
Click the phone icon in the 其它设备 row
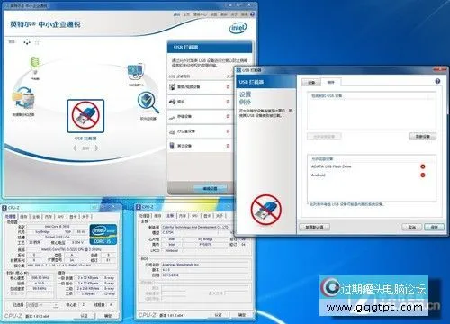click(172, 146)
